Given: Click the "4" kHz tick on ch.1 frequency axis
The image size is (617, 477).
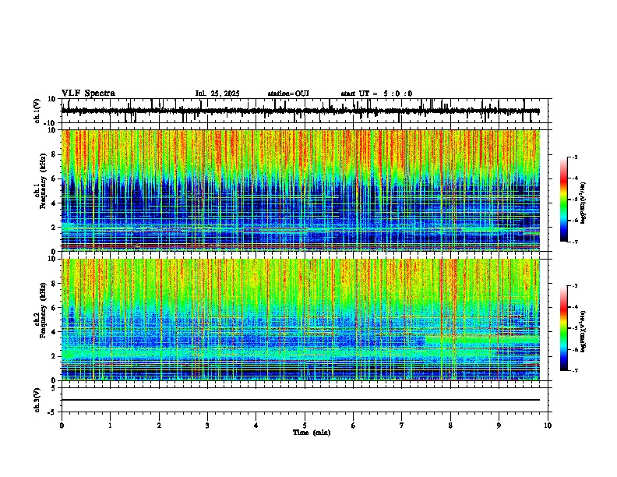Looking at the screenshot, I should point(54,203).
